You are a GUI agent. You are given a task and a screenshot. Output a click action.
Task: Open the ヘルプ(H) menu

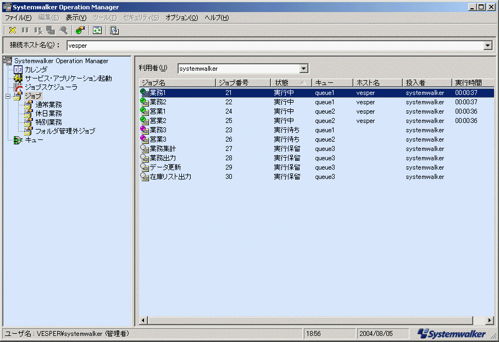(x=217, y=18)
